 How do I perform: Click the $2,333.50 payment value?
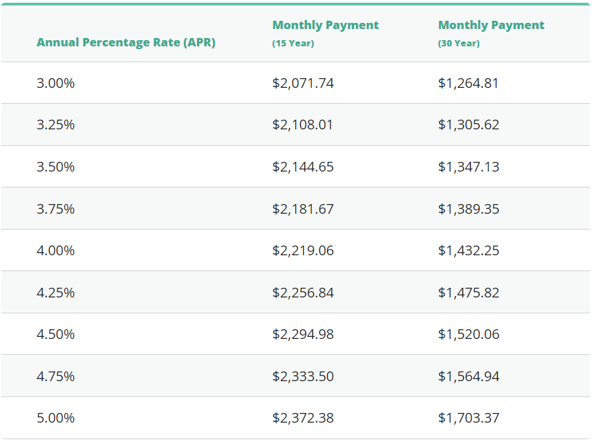[x=303, y=376]
